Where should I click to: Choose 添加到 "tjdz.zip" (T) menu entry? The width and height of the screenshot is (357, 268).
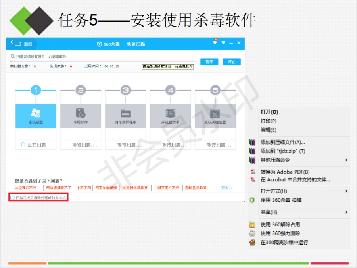282,151
